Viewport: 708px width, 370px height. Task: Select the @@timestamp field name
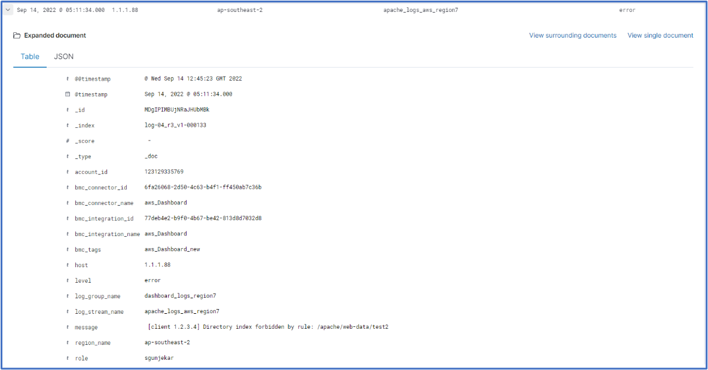click(x=93, y=79)
